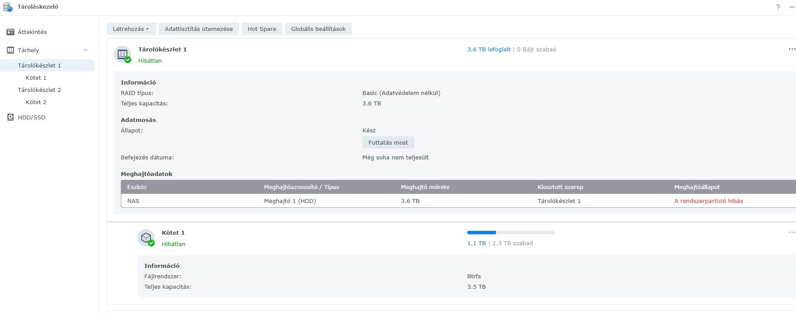Open the Létrehozás dropdown button
Viewport: 796px width, 314px height.
[x=131, y=29]
